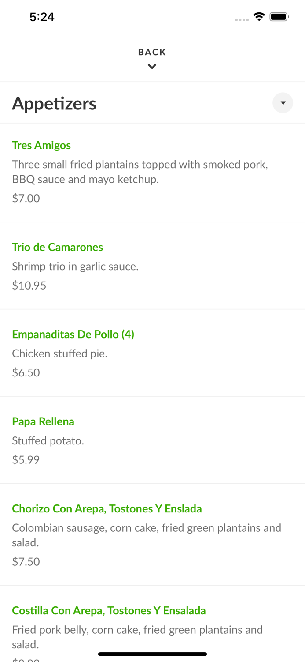Tap the $5.99 price under Papa Rellena
Image resolution: width=305 pixels, height=662 pixels.
pos(26,459)
